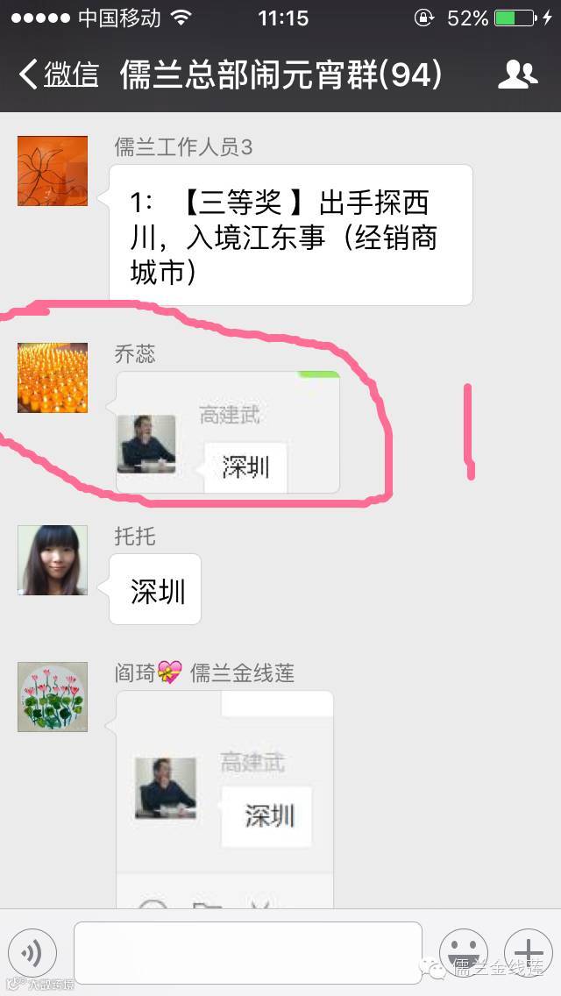Open 儒兰工作人员3's orange avatar

[x=53, y=171]
